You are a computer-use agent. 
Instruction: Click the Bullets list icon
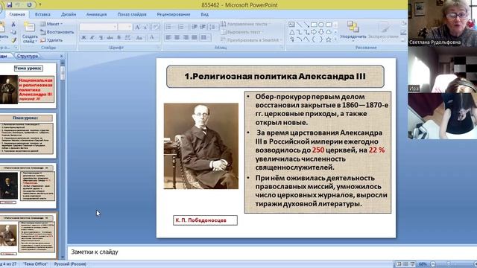point(168,27)
